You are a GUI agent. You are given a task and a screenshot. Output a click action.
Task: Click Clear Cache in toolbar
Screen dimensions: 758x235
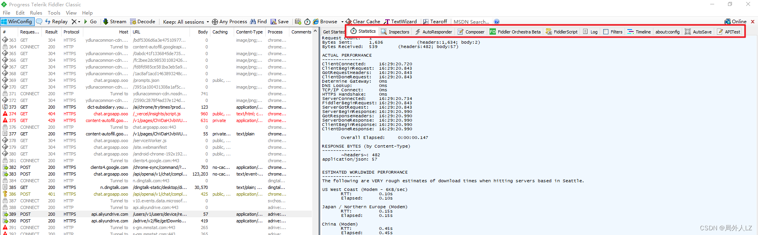pyautogui.click(x=363, y=22)
